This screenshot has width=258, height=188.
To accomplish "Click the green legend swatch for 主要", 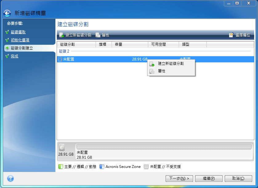I will (61, 167).
